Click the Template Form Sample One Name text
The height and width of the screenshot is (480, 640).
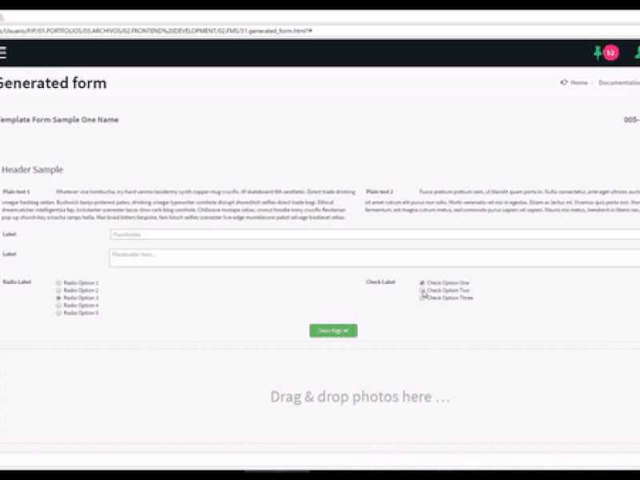[59, 119]
